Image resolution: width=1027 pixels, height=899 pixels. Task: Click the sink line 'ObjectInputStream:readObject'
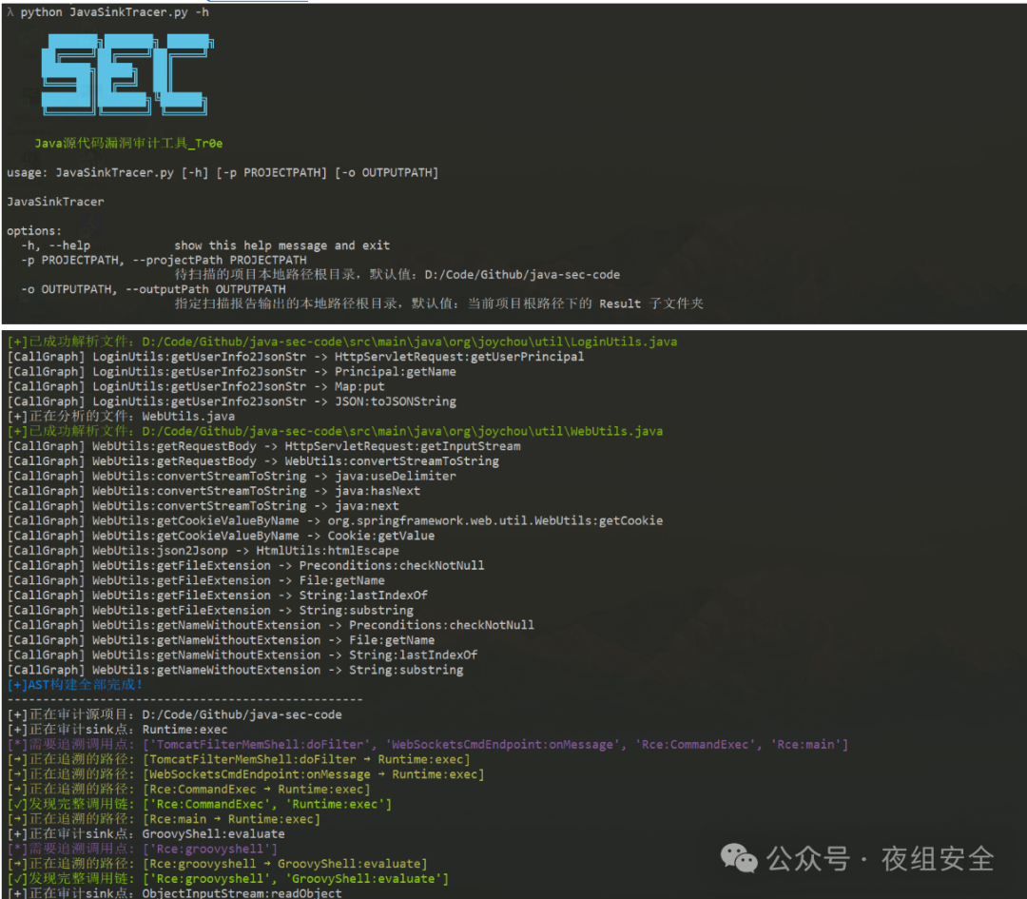[x=174, y=893]
